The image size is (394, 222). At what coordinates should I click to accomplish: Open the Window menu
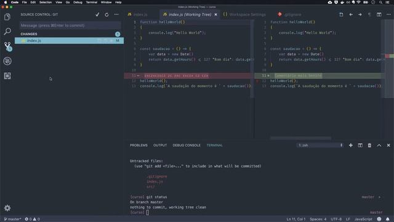click(x=106, y=2)
